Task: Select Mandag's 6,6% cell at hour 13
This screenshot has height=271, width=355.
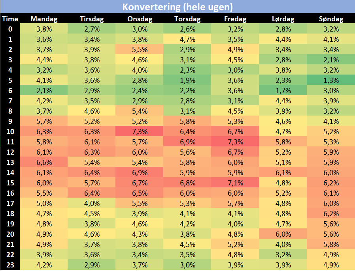Action: tap(43, 162)
